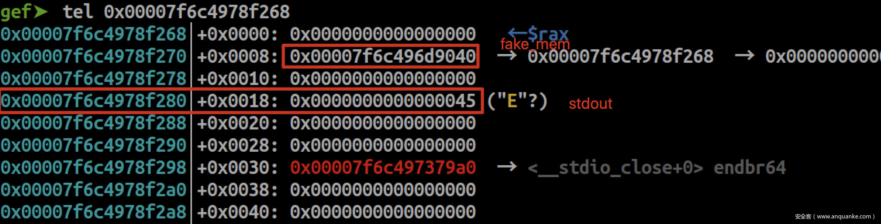This screenshot has width=881, height=224.
Task: Select first row address 0x00007f6c4978f268
Action: (x=93, y=34)
